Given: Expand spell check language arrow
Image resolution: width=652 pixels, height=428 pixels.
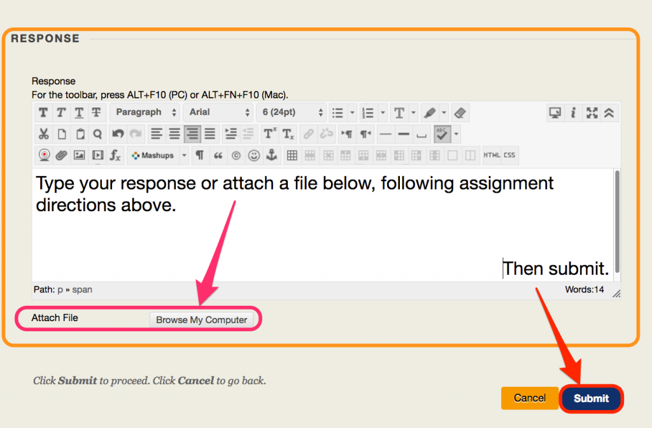Looking at the screenshot, I should 456,134.
